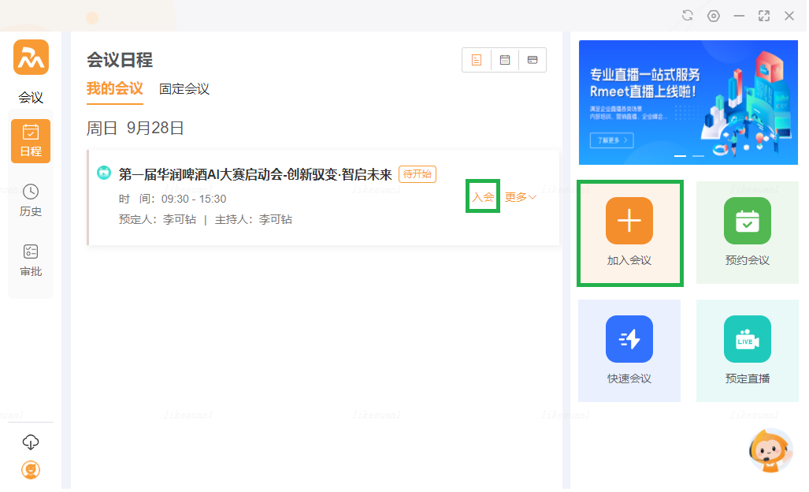Open the 历史 (History) sidebar section
This screenshot has height=492, width=809.
31,200
